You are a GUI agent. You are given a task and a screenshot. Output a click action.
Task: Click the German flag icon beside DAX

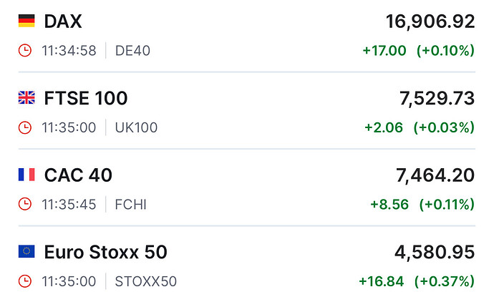tap(26, 21)
